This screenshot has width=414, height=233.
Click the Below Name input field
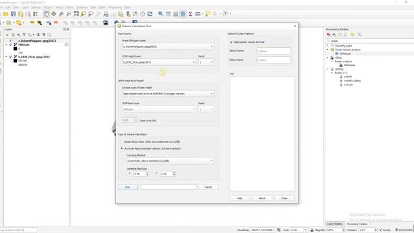pyautogui.click(x=273, y=60)
